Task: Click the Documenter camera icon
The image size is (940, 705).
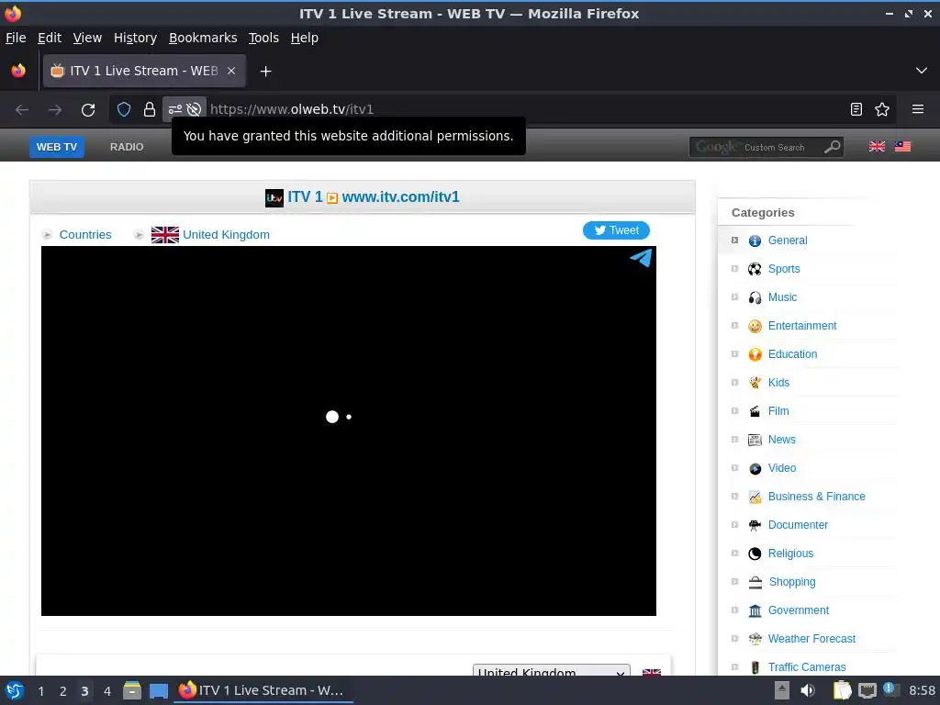Action: tap(755, 525)
